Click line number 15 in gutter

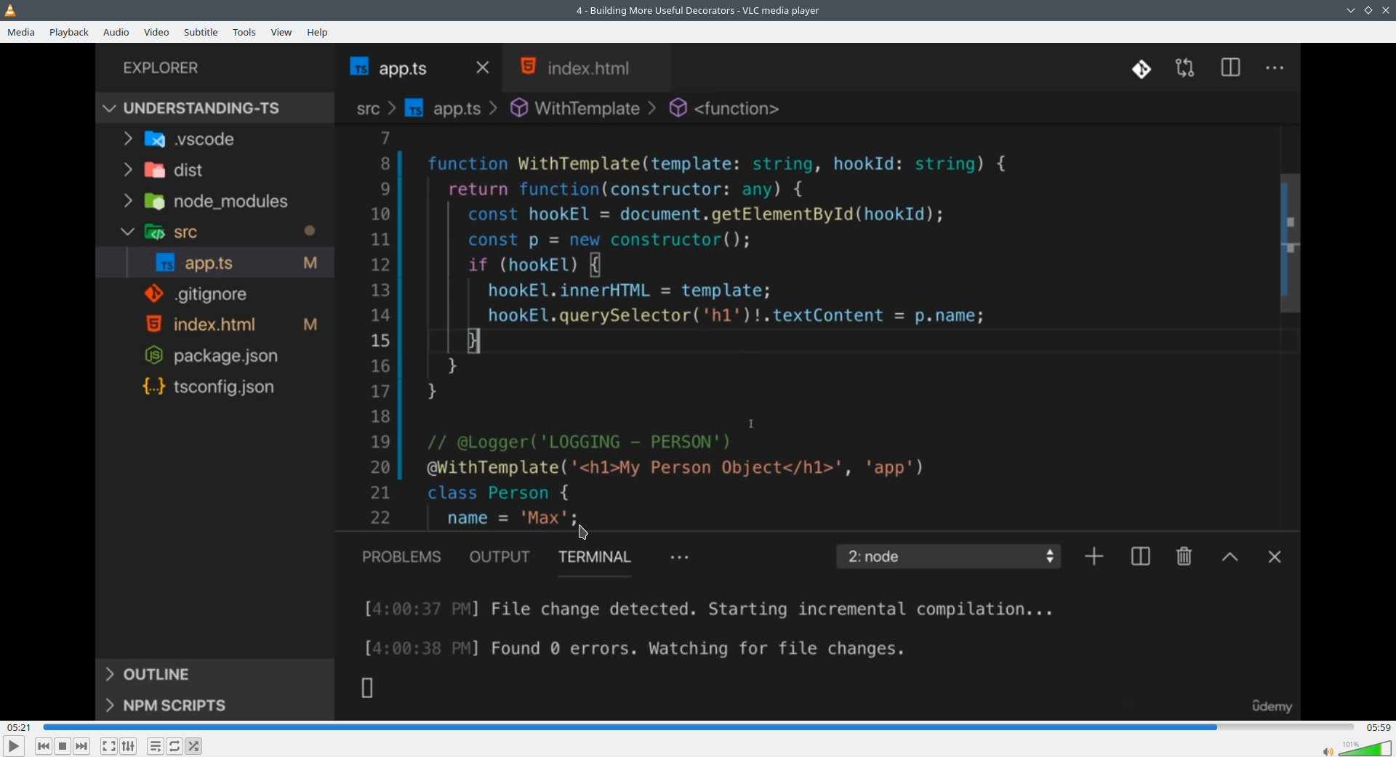380,341
